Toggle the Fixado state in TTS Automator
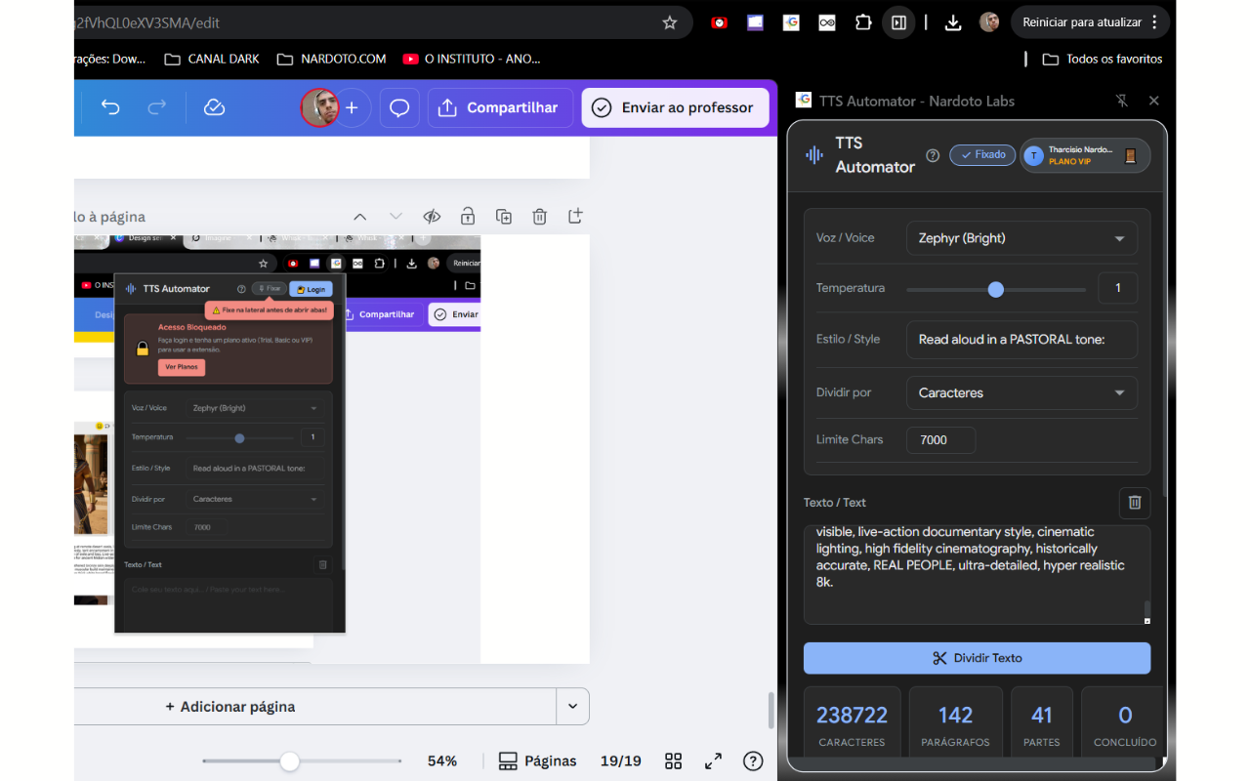Viewport: 1250px width, 781px height. tap(981, 154)
